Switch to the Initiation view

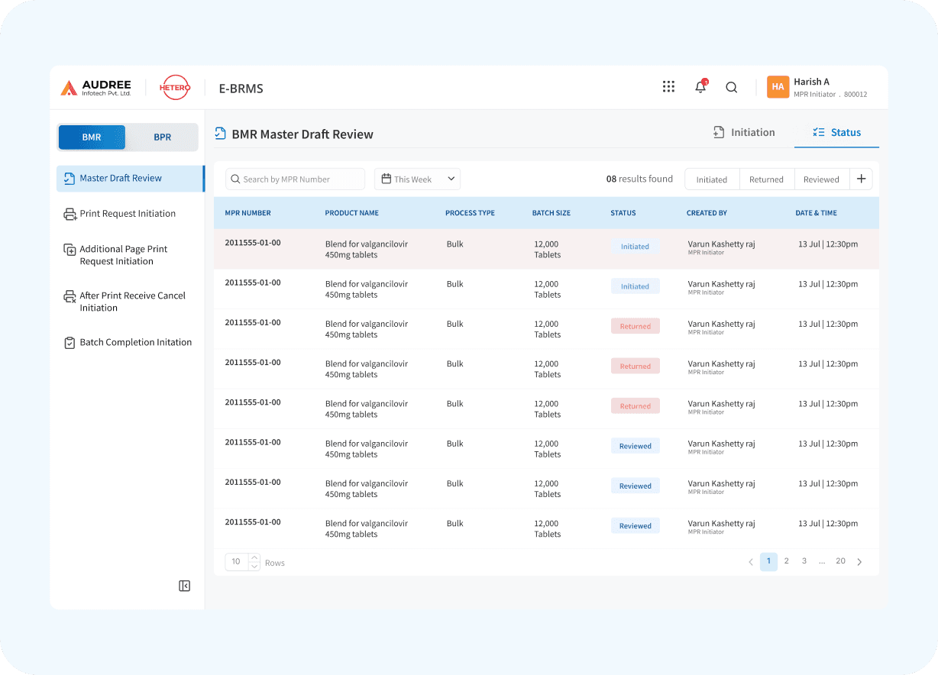click(x=744, y=132)
